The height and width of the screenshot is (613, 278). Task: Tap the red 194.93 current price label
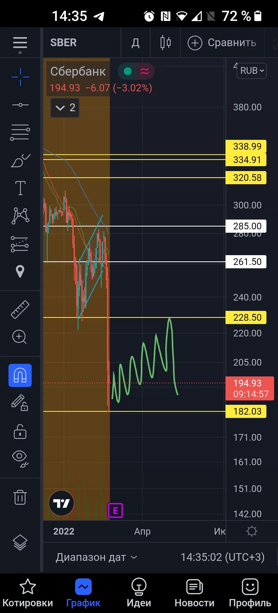(x=250, y=388)
